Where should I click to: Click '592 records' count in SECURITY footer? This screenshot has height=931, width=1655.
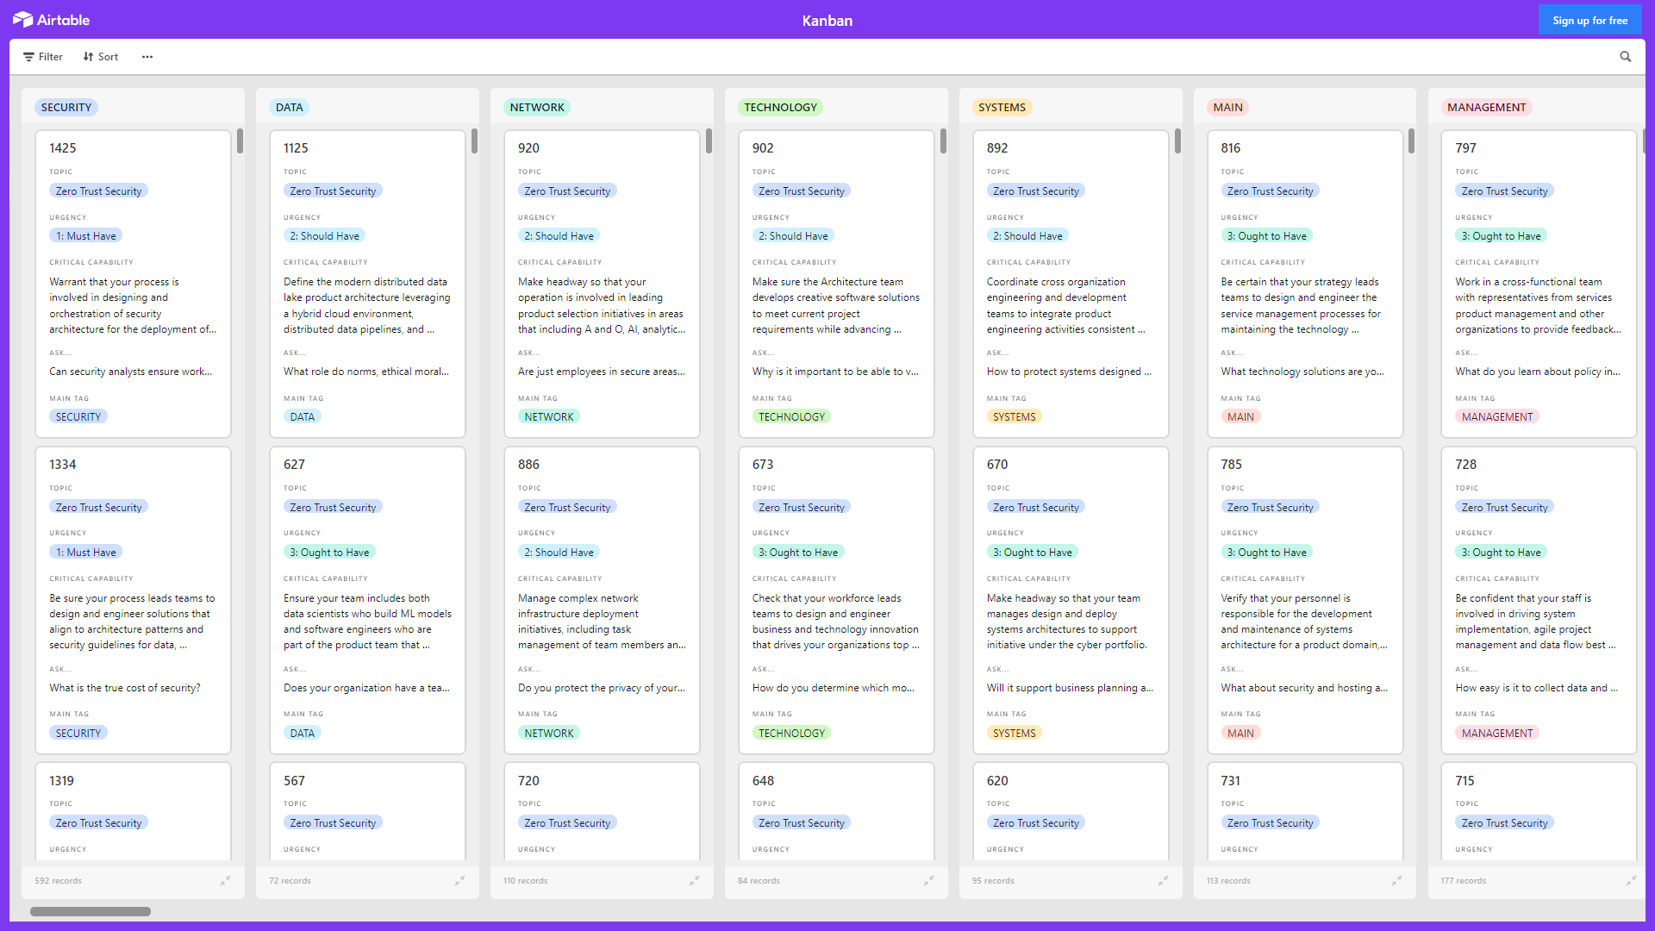58,881
